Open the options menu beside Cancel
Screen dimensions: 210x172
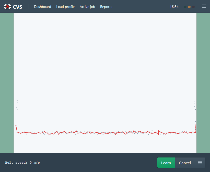pyautogui.click(x=200, y=163)
